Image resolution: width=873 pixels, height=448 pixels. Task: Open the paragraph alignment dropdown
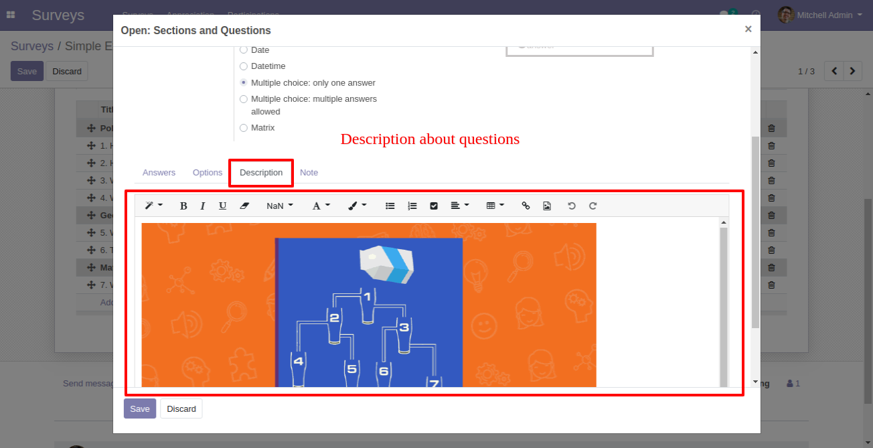click(x=460, y=206)
